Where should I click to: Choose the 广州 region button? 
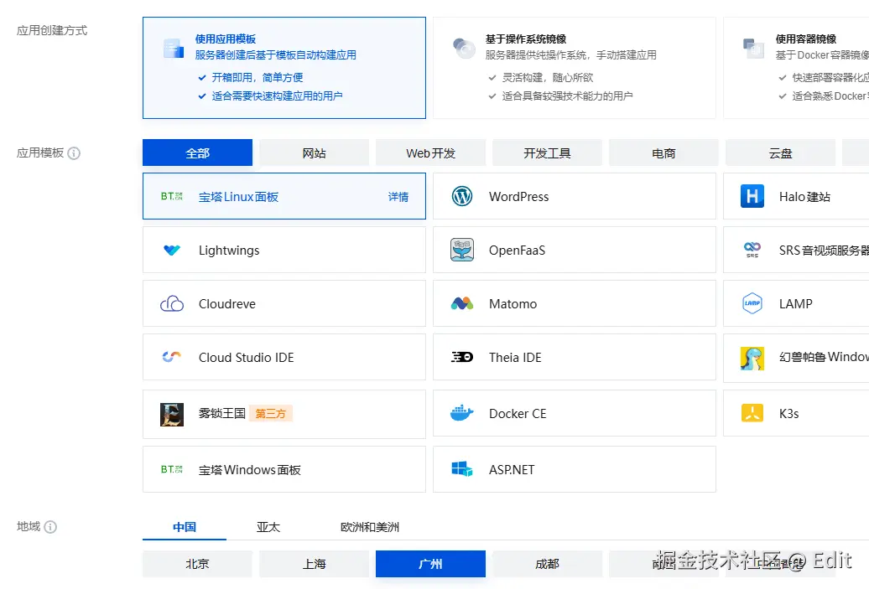(430, 564)
